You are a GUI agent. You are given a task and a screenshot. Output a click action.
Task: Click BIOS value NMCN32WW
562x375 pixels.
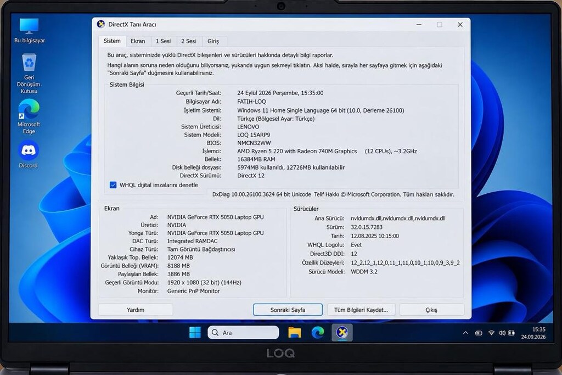(254, 143)
